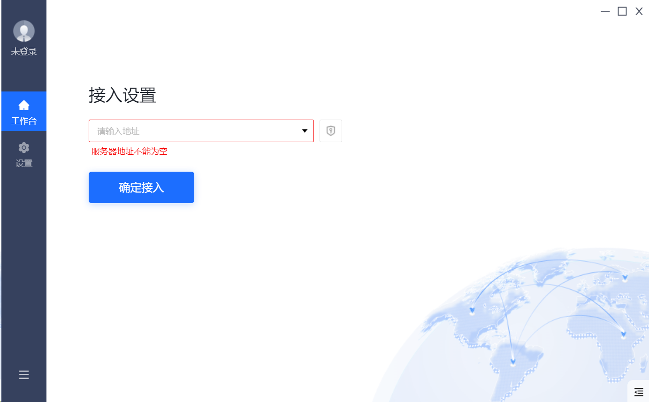Expand the server address dropdown arrow
Viewport: 649px width, 402px height.
[x=305, y=131]
